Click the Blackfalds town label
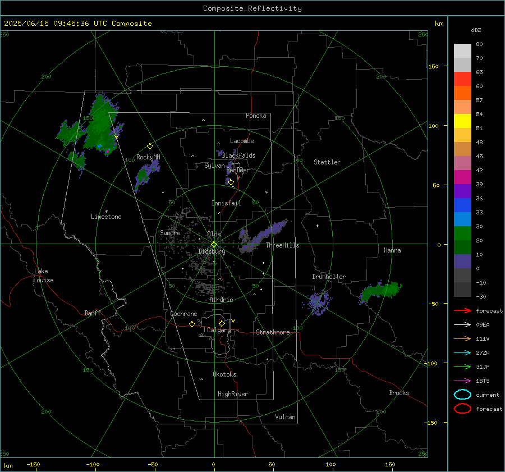 [x=238, y=155]
